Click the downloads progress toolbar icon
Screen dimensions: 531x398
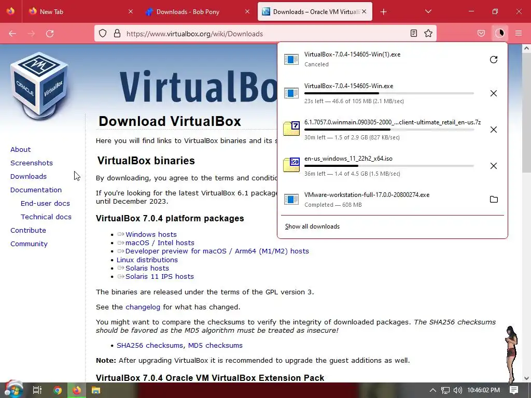(500, 33)
